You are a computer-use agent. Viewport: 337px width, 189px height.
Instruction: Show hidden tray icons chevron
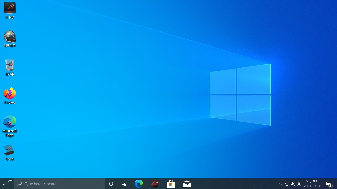tap(280, 184)
